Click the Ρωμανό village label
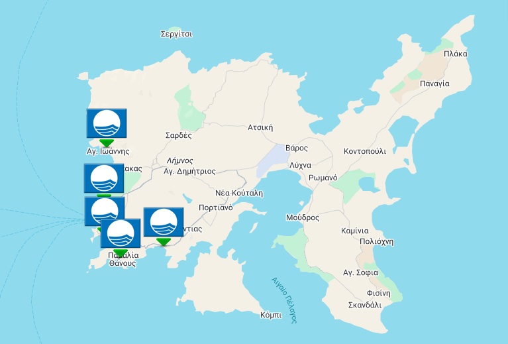Viewport: 508px width, 344px height. [323, 178]
